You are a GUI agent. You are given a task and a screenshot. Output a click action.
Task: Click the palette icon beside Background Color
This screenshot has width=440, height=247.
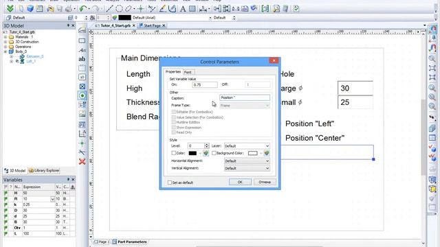pyautogui.click(x=267, y=153)
